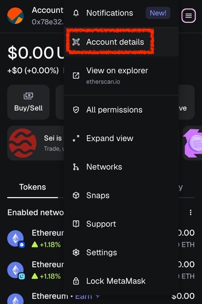Screen dimensions: 202x304
Task: Click the Lock MetaMask padlock icon
Action: coord(76,281)
